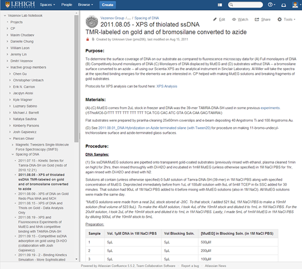
Task: Click the 500µM table cell in row 1
Action: pyautogui.click(x=238, y=242)
